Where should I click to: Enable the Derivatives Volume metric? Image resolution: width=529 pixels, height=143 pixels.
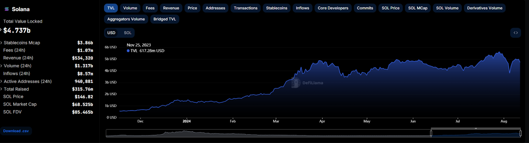[x=485, y=8]
